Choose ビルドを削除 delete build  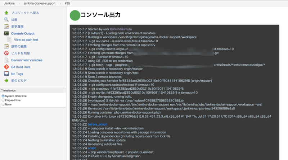[21, 53]
